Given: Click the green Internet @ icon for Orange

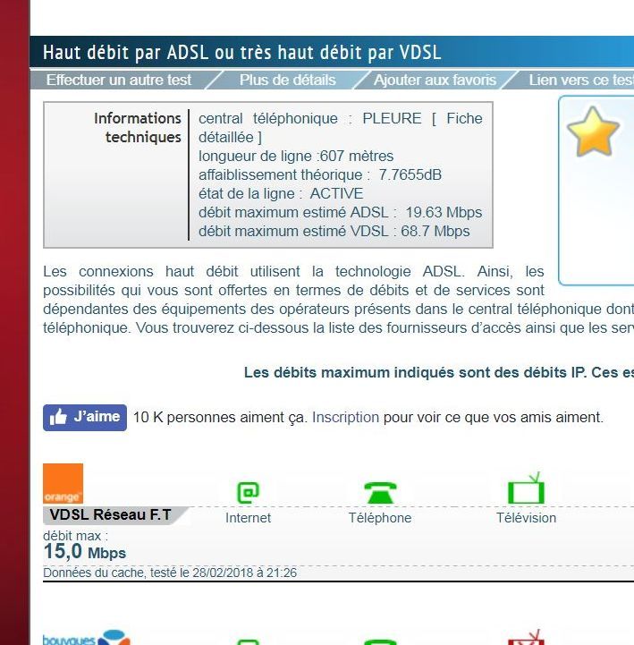Looking at the screenshot, I should pos(249,492).
